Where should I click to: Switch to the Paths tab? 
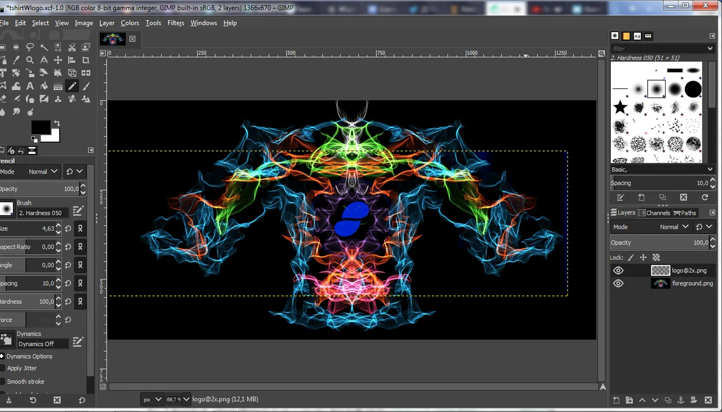685,212
